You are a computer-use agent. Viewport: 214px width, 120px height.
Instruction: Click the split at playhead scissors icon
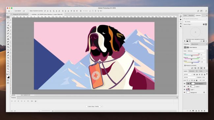(x=32, y=101)
